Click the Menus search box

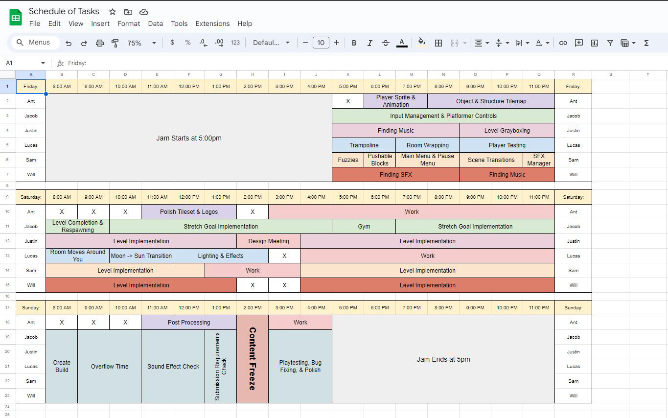(x=36, y=43)
